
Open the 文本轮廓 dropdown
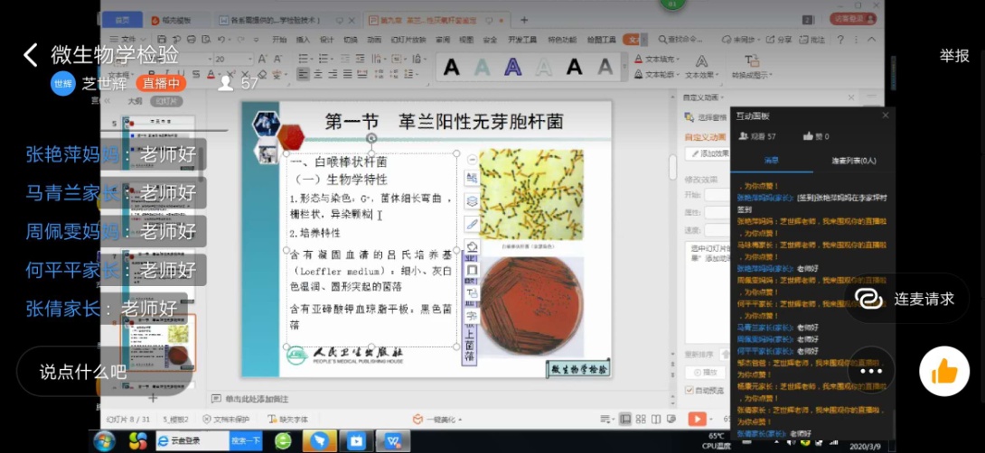pos(657,74)
